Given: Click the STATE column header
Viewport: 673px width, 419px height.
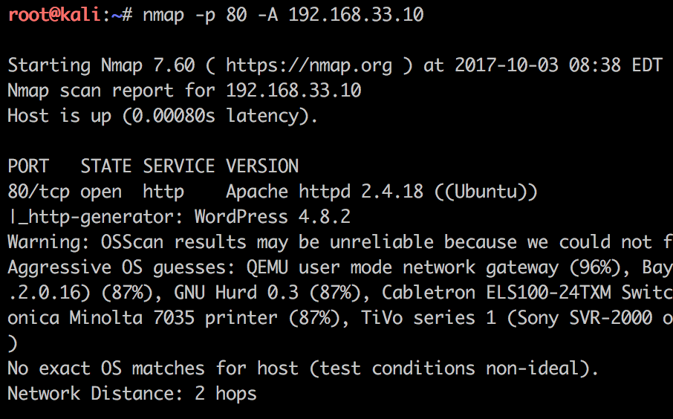Looking at the screenshot, I should click(106, 166).
